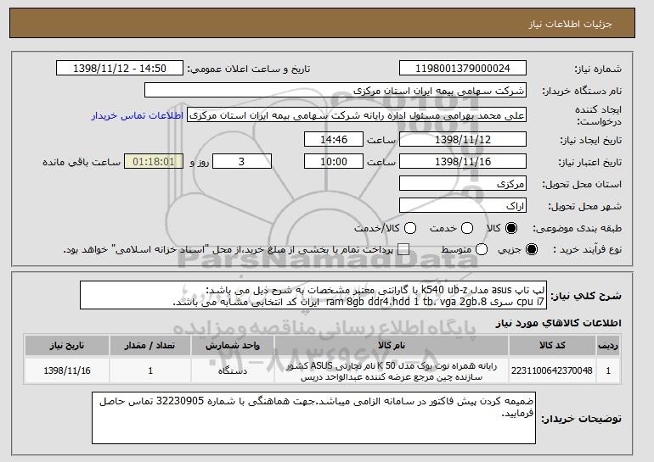Click the request creator name field
Viewport: 654px width, 462px height.
(357, 115)
